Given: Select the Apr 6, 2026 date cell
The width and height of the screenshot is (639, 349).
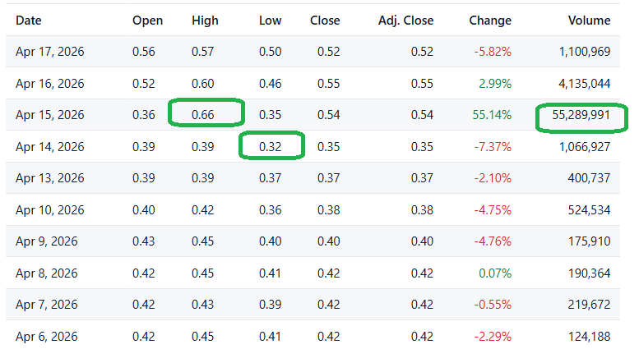Looking at the screenshot, I should 46,336.
